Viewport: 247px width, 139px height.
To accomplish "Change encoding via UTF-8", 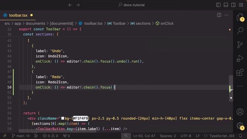I will point(186,136).
